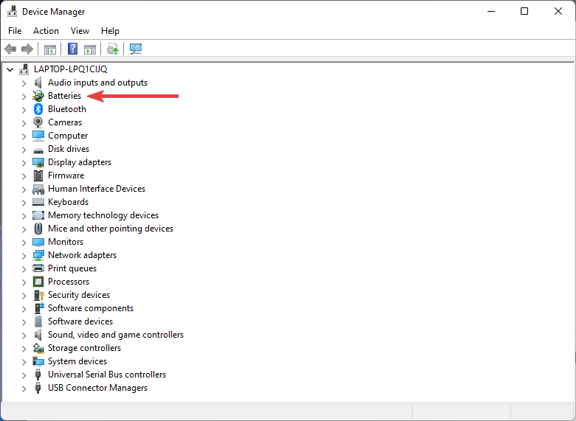
Task: Open the Action menu
Action: tap(46, 31)
